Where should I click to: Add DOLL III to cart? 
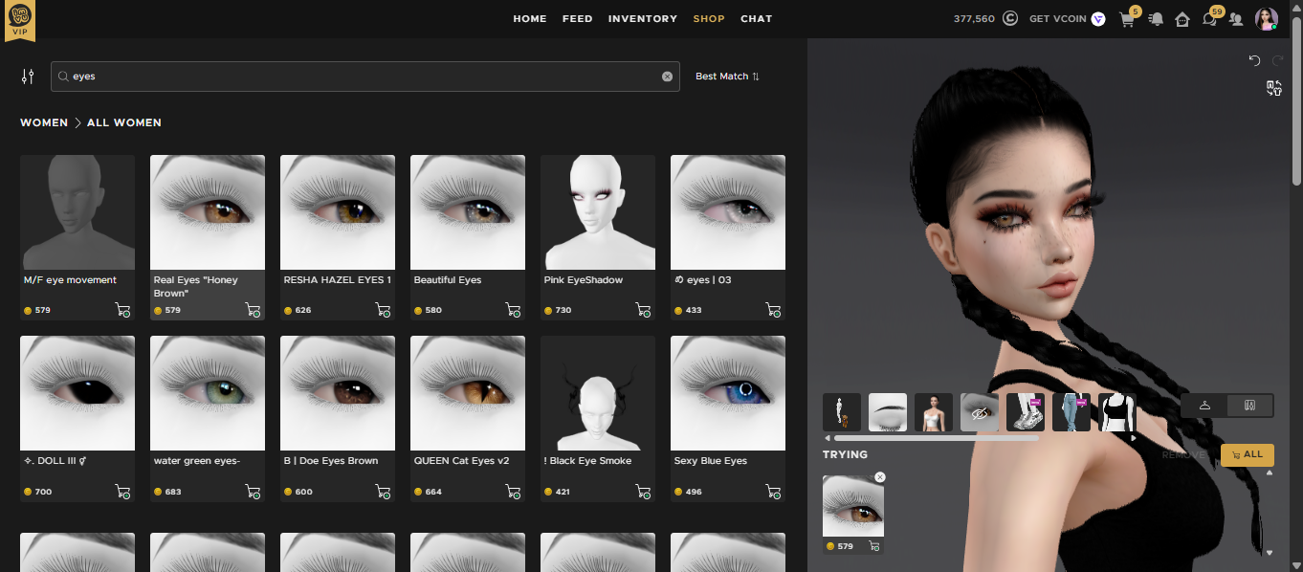pyautogui.click(x=122, y=491)
